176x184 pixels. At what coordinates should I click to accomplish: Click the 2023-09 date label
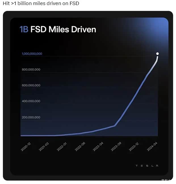point(116,147)
